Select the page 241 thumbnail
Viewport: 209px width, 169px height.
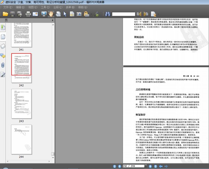point(22,35)
